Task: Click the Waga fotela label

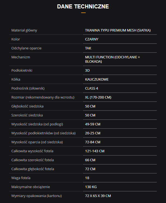Action: [x=21, y=178]
